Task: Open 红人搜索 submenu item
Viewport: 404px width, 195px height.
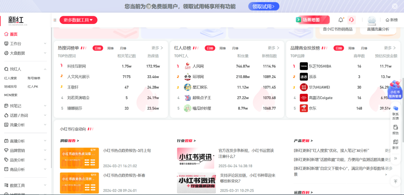Action: (x=10, y=78)
